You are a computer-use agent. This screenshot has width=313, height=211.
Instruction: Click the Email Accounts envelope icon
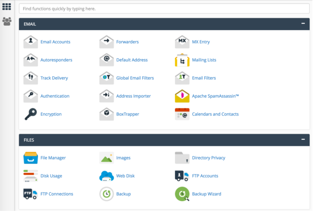click(31, 42)
